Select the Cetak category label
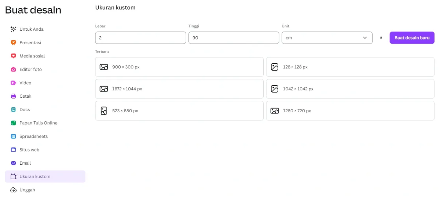This screenshot has width=440, height=199. click(x=25, y=96)
